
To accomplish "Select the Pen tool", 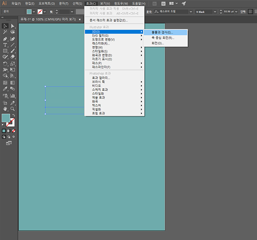I will coord(5,39).
